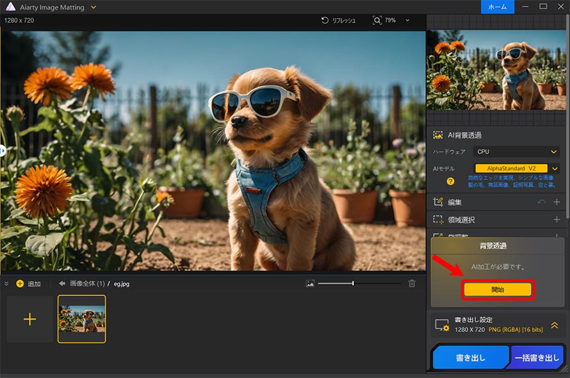
Task: Toggle the left side panel handle
Action: [x=3, y=151]
